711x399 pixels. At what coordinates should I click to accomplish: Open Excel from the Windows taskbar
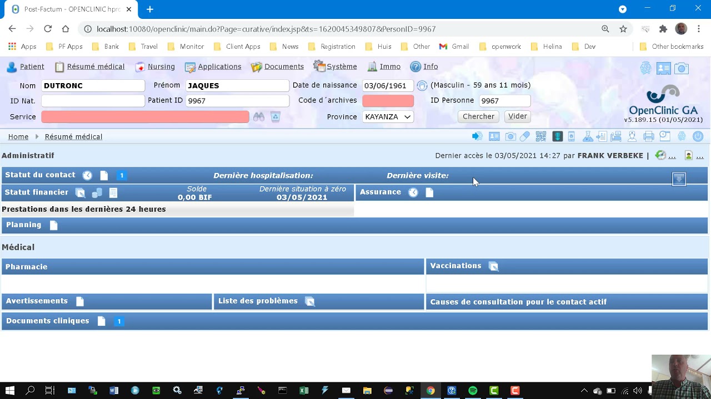pos(304,391)
